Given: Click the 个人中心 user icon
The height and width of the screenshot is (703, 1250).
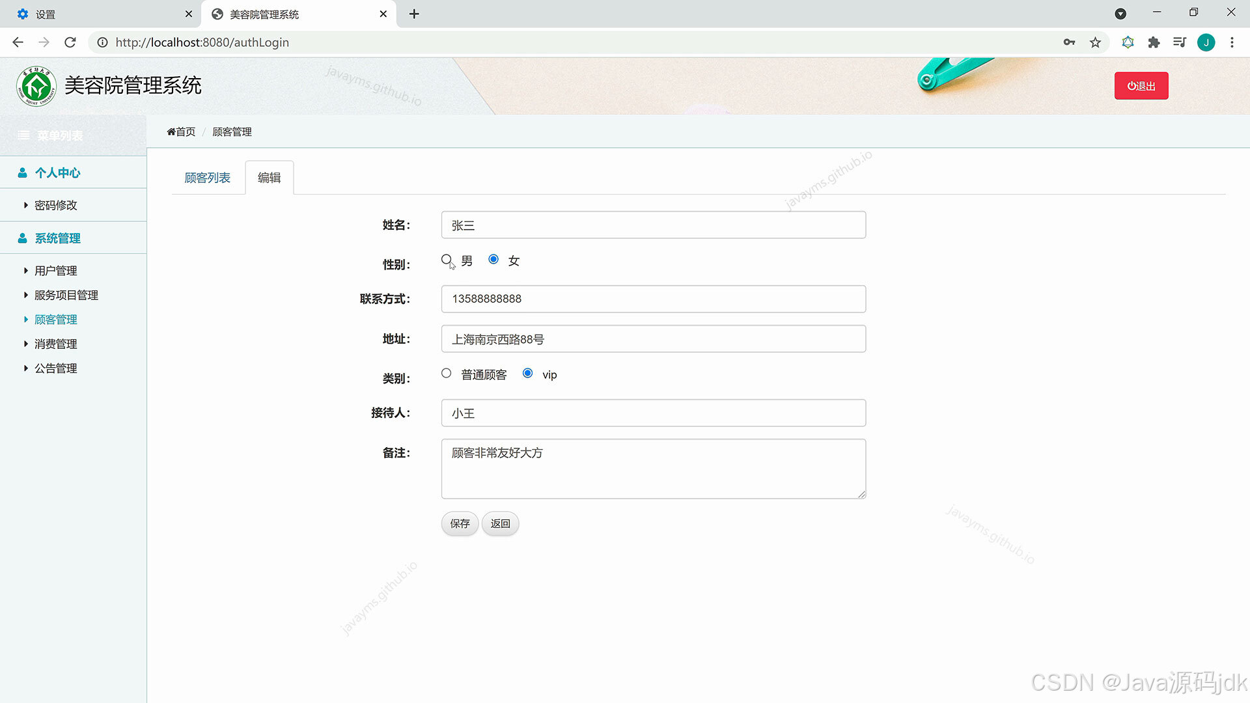Looking at the screenshot, I should [22, 172].
